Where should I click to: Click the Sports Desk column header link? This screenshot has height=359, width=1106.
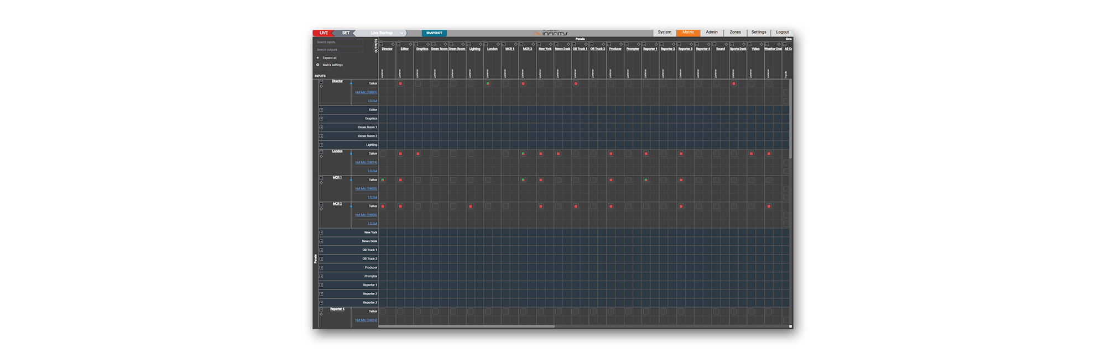[x=738, y=49]
